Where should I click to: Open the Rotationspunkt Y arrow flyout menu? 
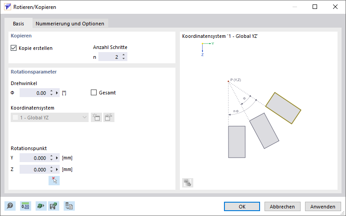pyautogui.click(x=57, y=158)
